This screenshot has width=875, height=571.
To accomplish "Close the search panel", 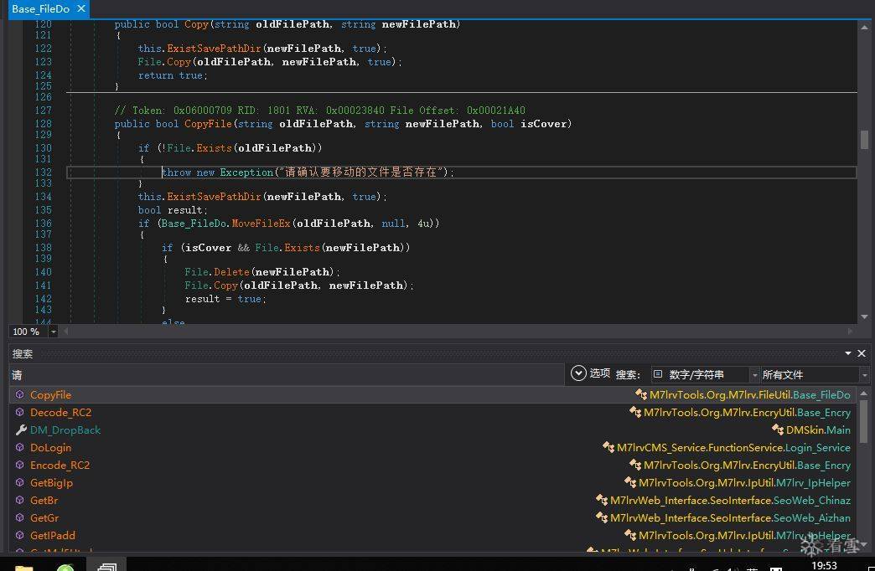I will tap(862, 353).
